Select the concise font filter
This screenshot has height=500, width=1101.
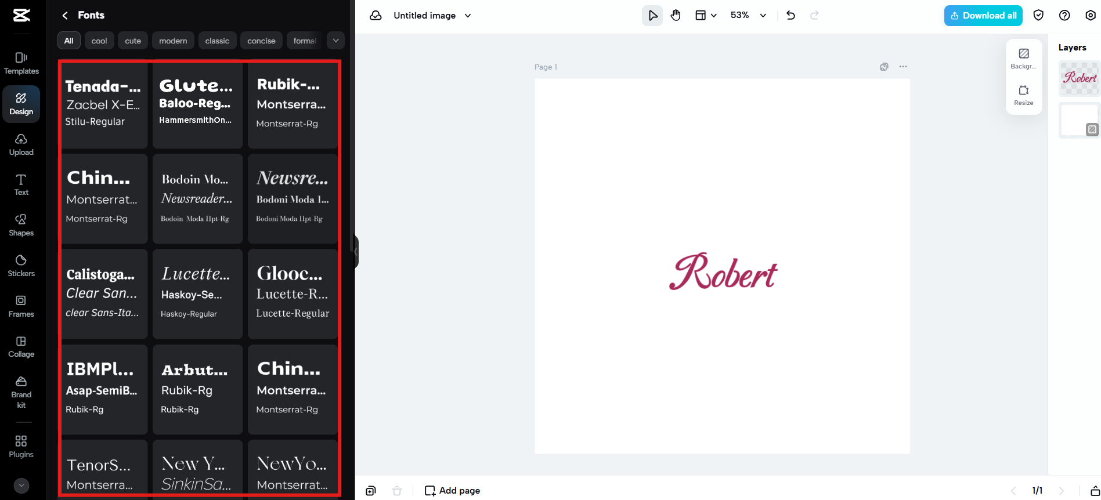click(x=261, y=41)
